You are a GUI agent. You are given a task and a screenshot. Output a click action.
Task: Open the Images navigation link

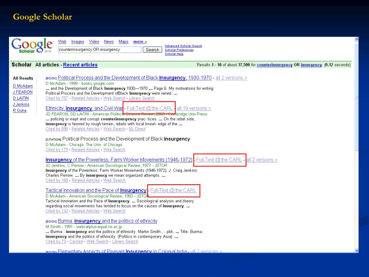click(78, 42)
